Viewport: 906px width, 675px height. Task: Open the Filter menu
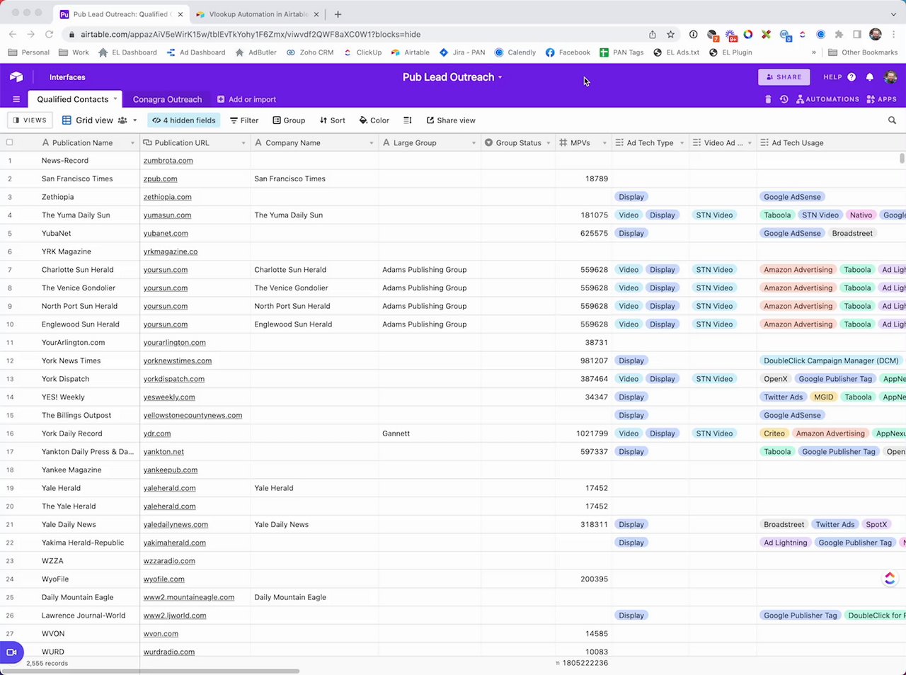(x=244, y=120)
